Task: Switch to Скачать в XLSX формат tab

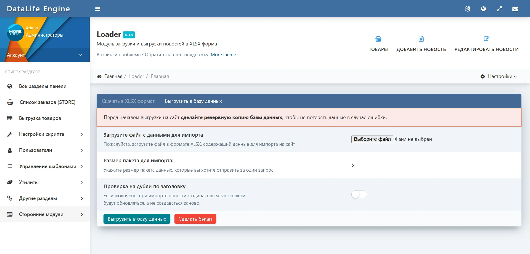Action: pyautogui.click(x=128, y=101)
